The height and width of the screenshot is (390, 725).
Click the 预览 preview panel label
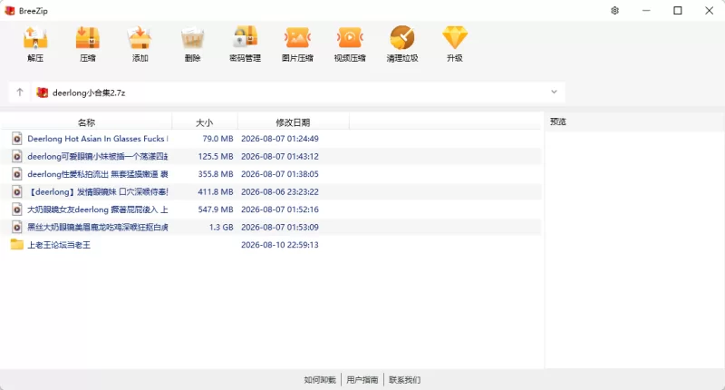[x=558, y=122]
